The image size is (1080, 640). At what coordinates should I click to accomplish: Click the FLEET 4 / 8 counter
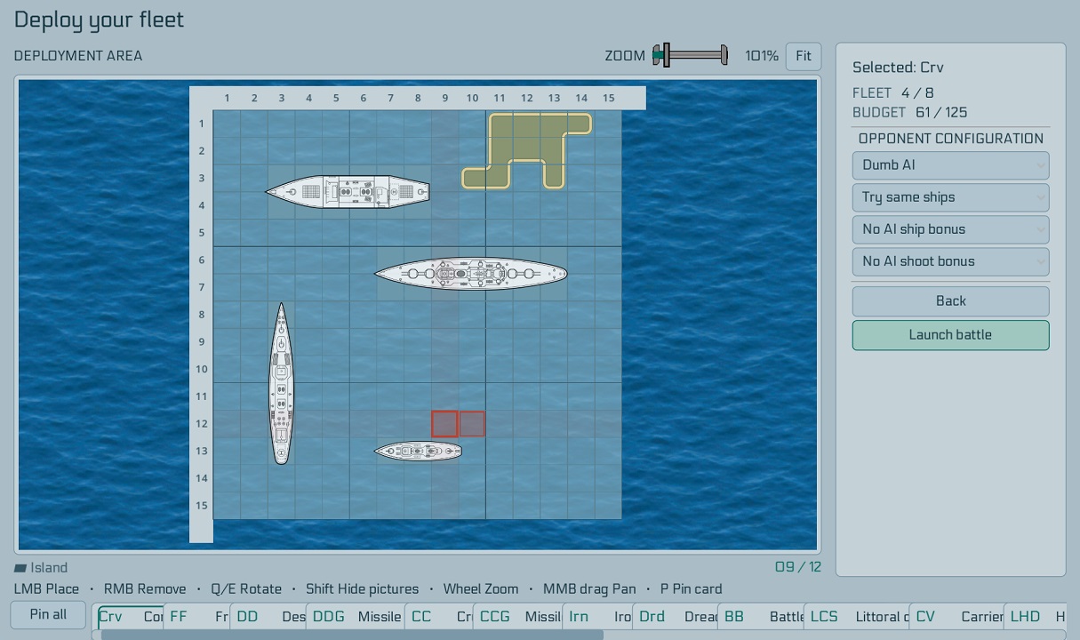[892, 93]
